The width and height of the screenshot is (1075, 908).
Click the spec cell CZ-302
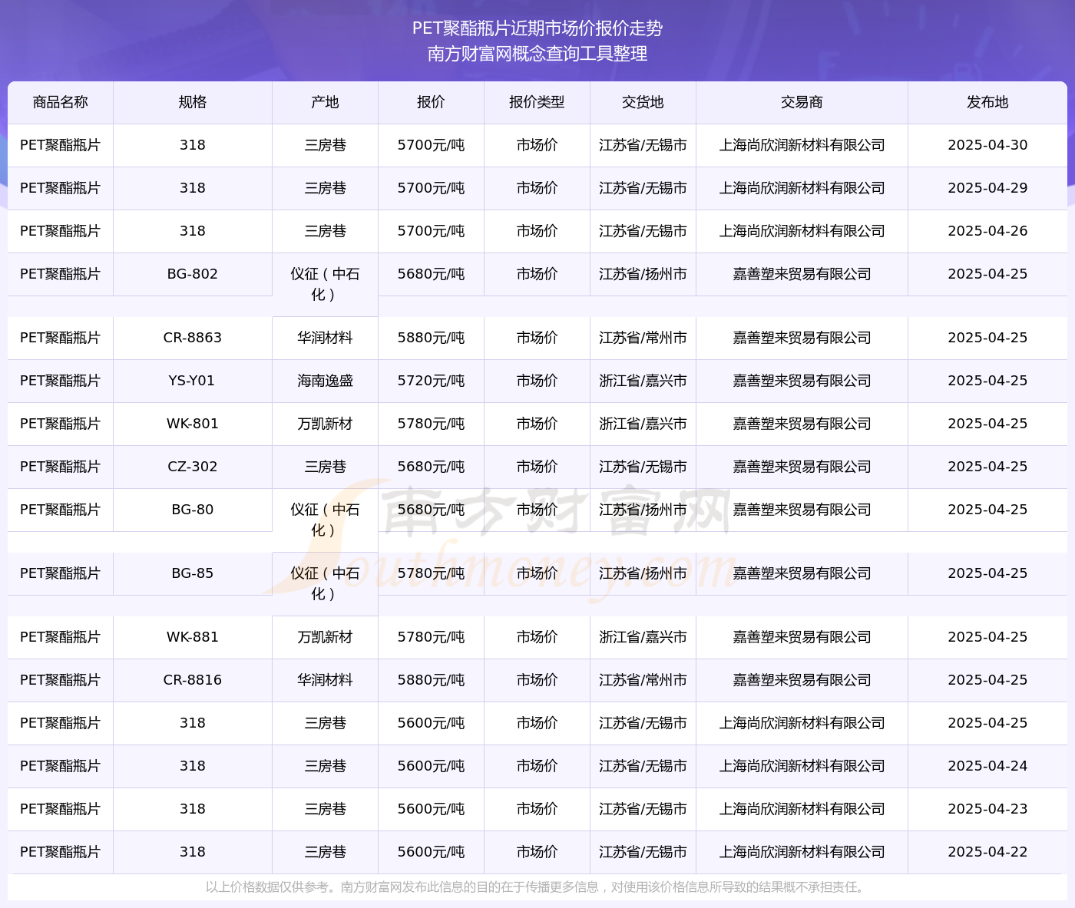pos(193,467)
